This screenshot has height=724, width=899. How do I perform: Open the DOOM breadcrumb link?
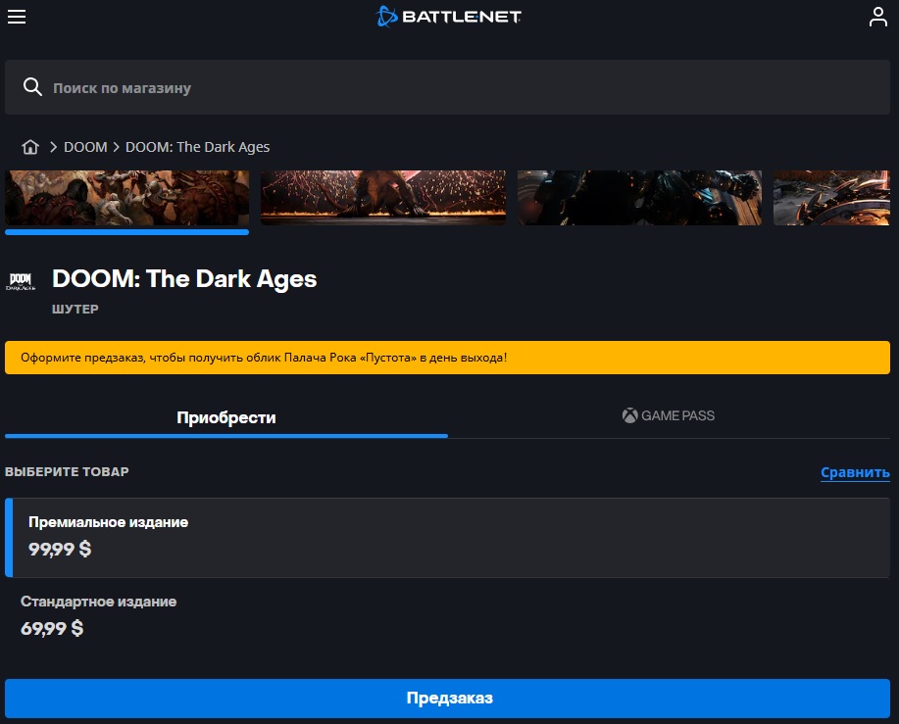85,147
